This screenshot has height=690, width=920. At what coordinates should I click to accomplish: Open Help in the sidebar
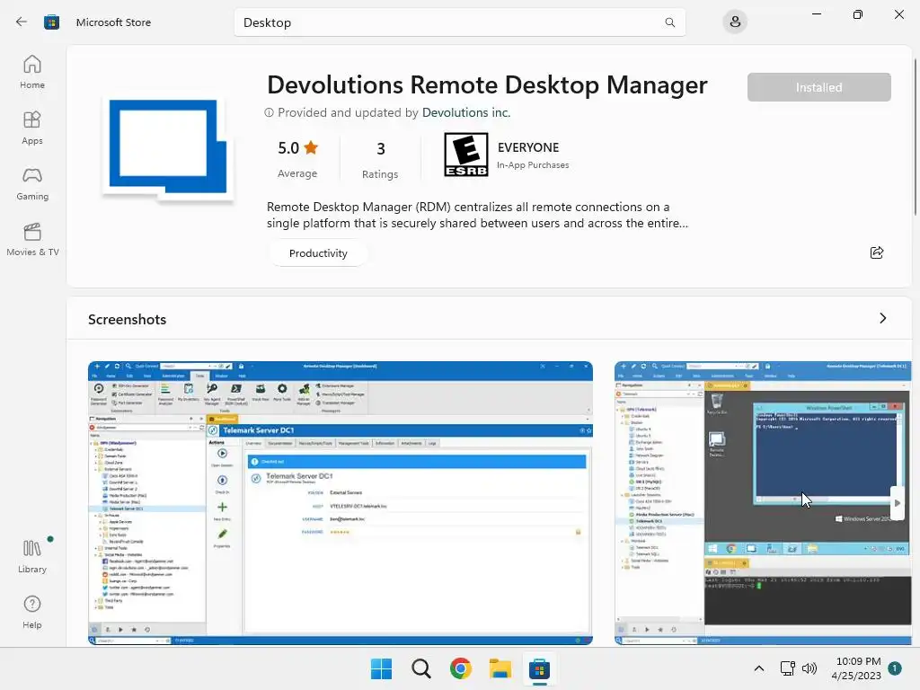(x=32, y=612)
